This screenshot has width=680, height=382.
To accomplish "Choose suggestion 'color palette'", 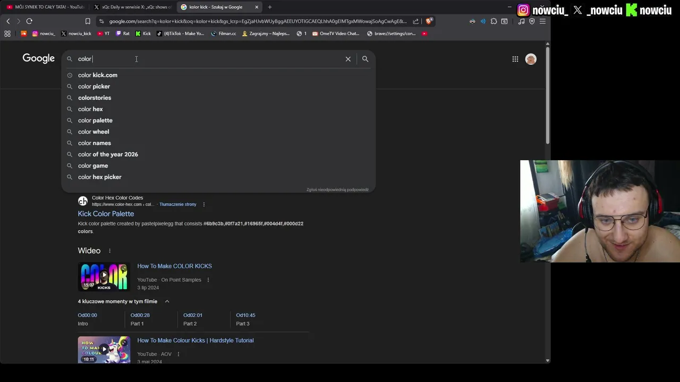I will click(x=218, y=120).
